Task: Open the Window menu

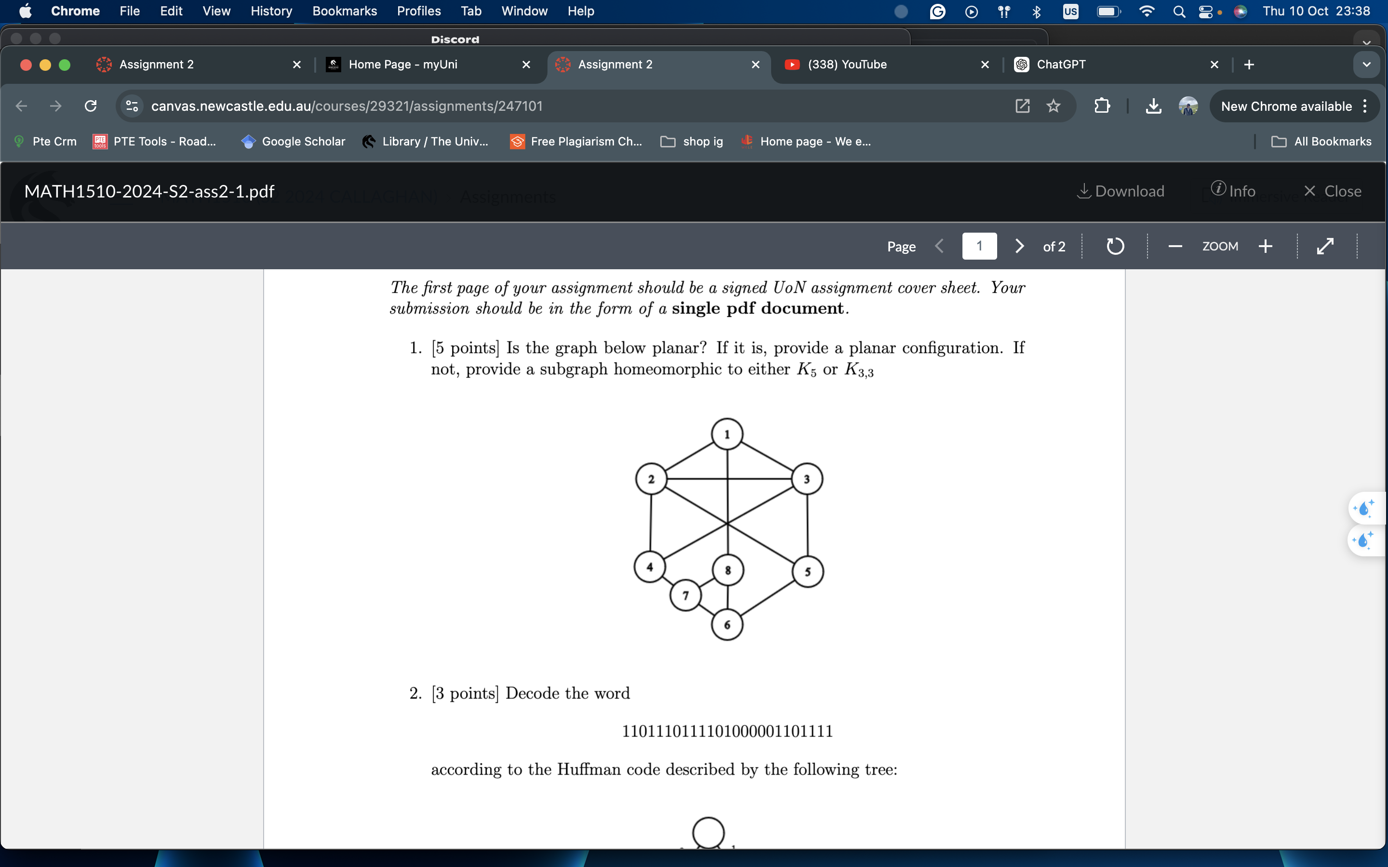Action: click(x=524, y=11)
